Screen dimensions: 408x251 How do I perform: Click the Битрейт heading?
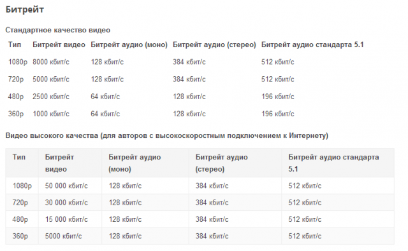coord(25,10)
